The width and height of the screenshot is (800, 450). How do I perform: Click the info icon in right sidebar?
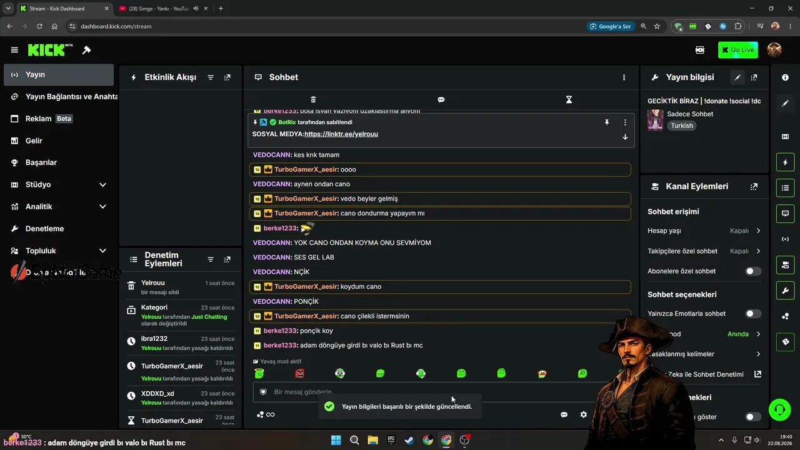[786, 77]
